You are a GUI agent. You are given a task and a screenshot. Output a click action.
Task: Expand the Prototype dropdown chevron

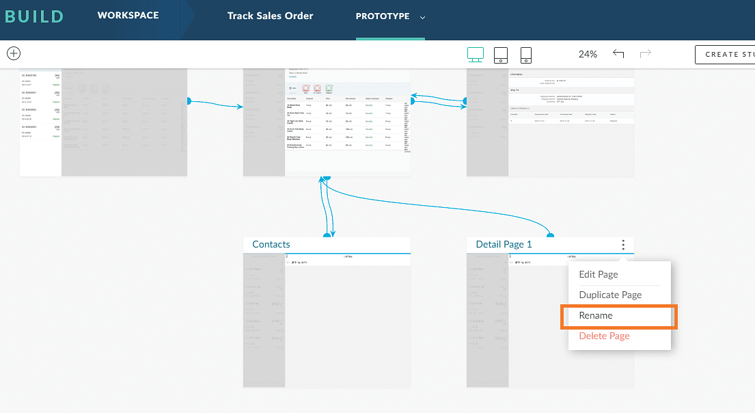tap(422, 17)
